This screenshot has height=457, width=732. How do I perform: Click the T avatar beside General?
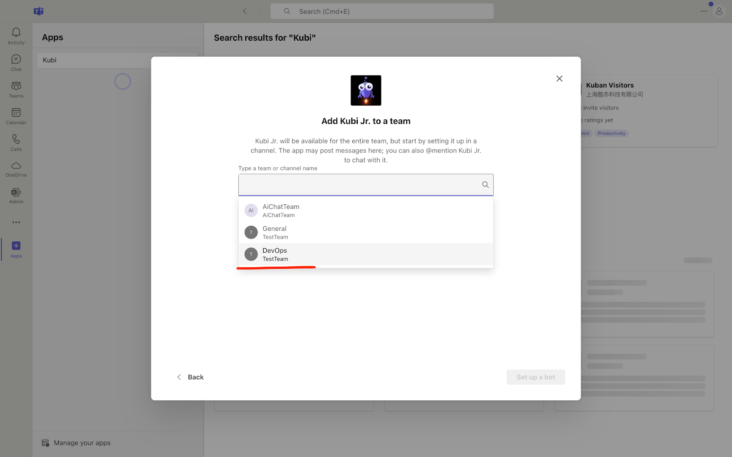click(251, 232)
